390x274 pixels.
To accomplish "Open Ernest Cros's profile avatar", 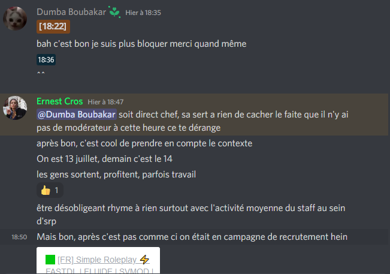I will click(15, 108).
